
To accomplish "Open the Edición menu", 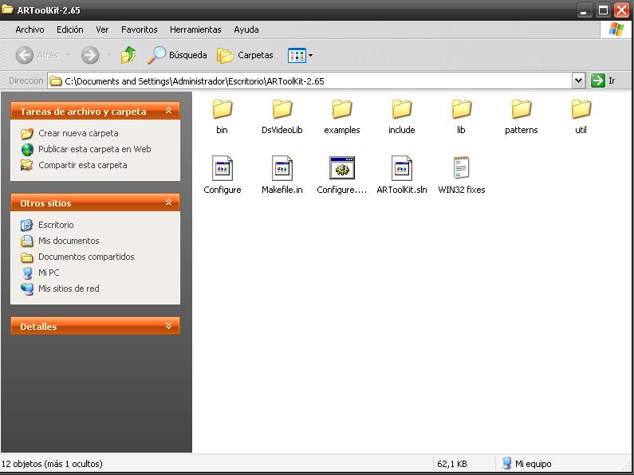I will pyautogui.click(x=70, y=29).
